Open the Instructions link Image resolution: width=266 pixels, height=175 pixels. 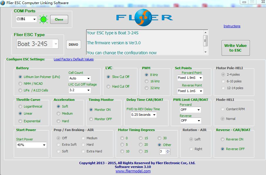pyautogui.click(x=232, y=26)
